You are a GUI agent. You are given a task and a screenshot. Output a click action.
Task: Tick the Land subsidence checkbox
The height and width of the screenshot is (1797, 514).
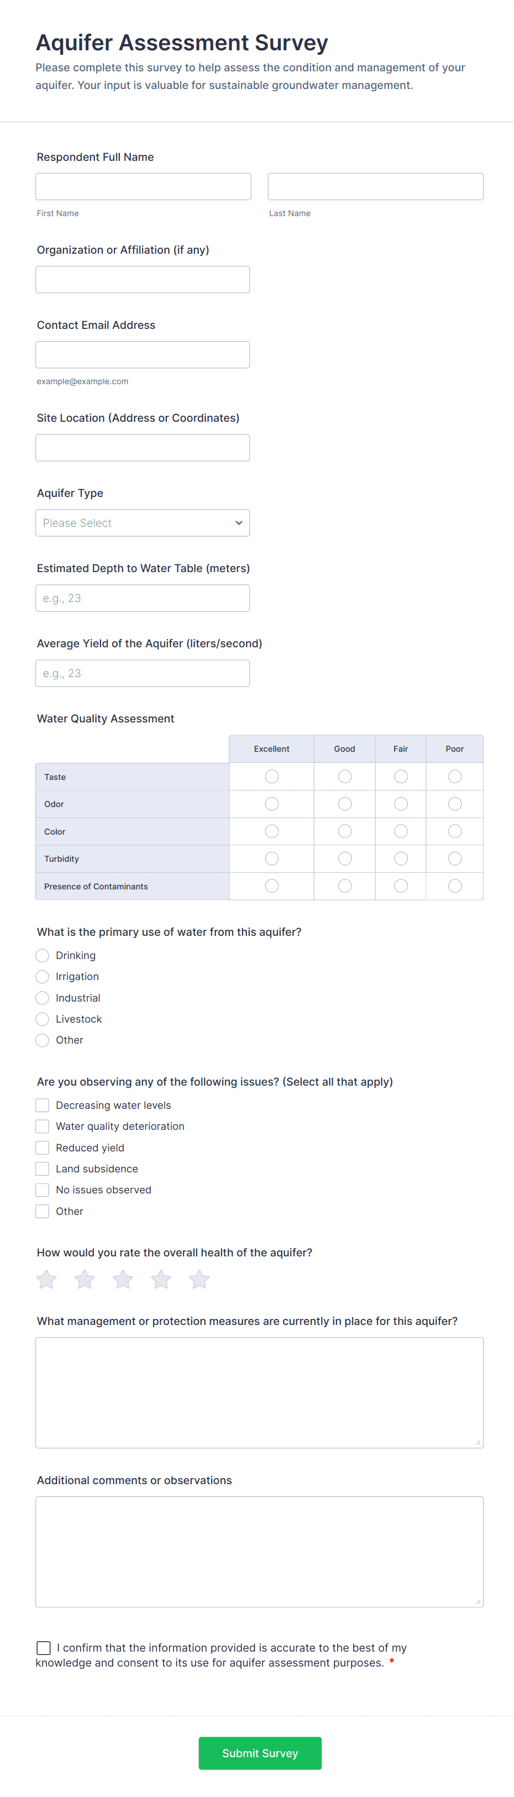tap(43, 1169)
